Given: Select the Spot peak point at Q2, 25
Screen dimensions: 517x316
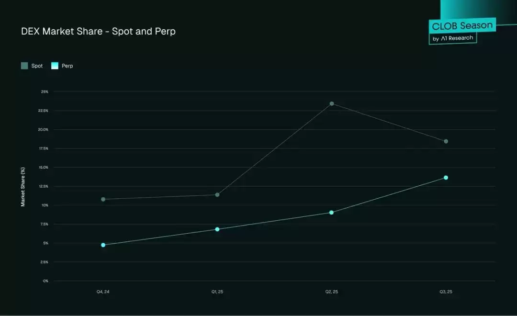Looking at the screenshot, I should coord(332,103).
